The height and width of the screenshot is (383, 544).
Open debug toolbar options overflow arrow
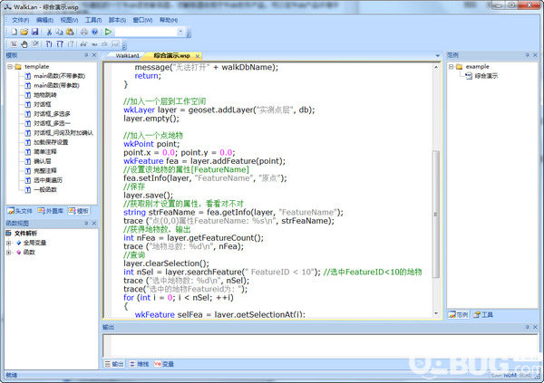point(124,45)
